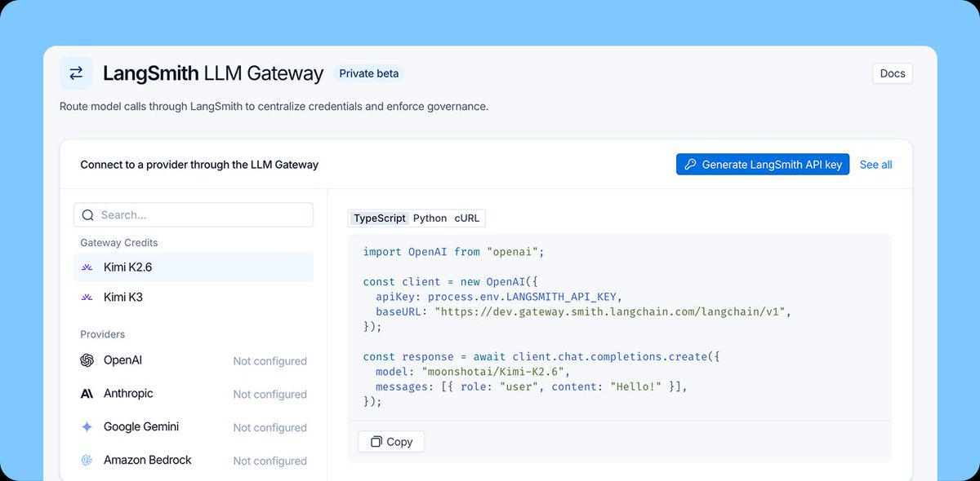Click the Kimi K2.6 model icon
This screenshot has width=980, height=481.
[87, 267]
